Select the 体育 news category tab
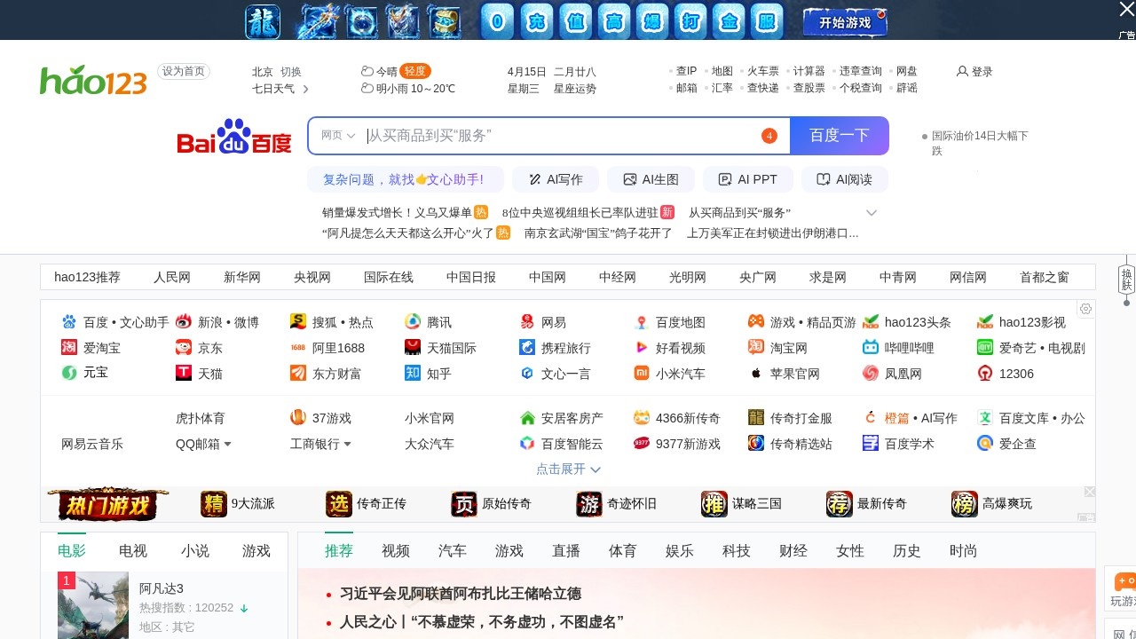The image size is (1136, 639). pos(623,550)
